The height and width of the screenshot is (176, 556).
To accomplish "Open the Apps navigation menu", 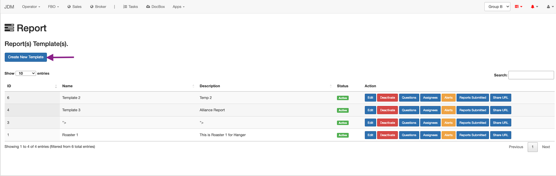I will pyautogui.click(x=178, y=7).
